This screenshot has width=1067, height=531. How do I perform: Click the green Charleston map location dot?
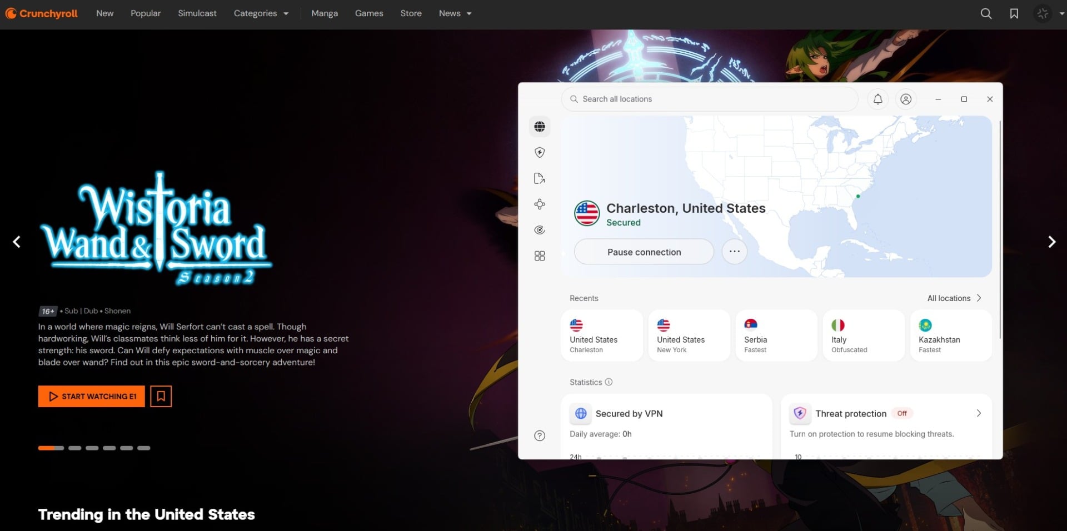point(859,197)
